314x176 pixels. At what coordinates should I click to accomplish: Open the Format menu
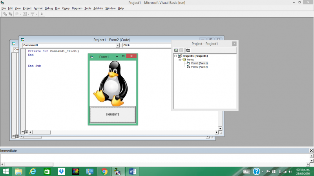(38, 8)
